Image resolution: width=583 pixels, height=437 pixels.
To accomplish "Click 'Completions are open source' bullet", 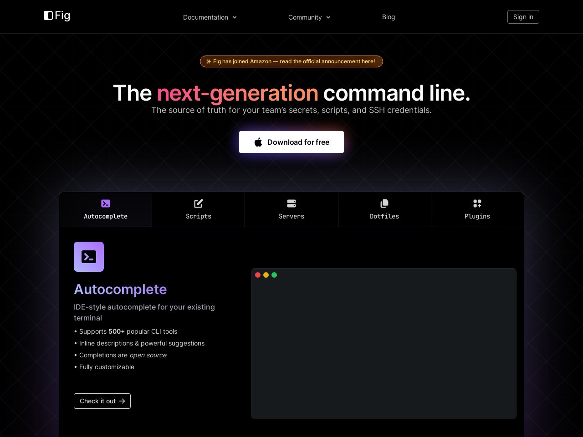I will [120, 355].
